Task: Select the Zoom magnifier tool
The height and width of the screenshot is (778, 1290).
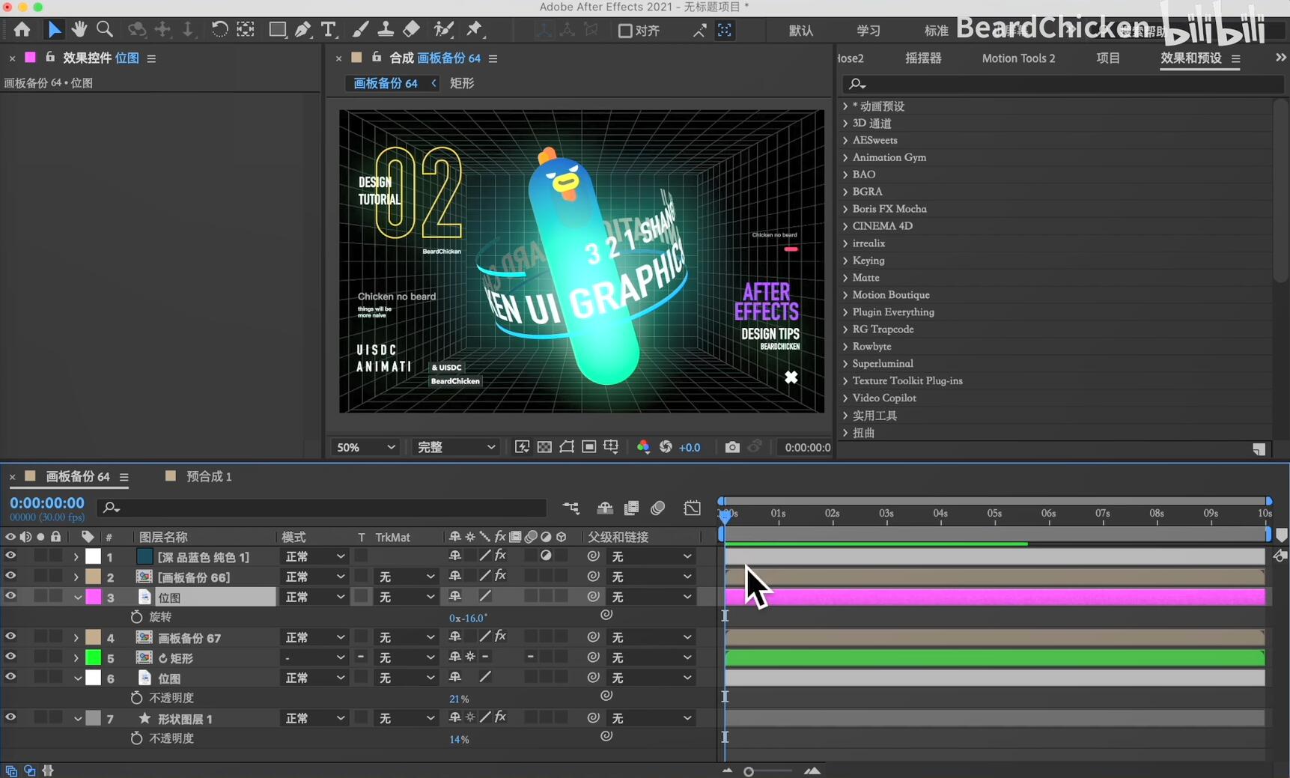Action: [105, 30]
